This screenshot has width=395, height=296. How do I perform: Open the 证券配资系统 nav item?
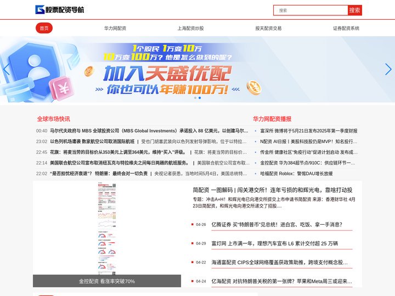tap(346, 28)
